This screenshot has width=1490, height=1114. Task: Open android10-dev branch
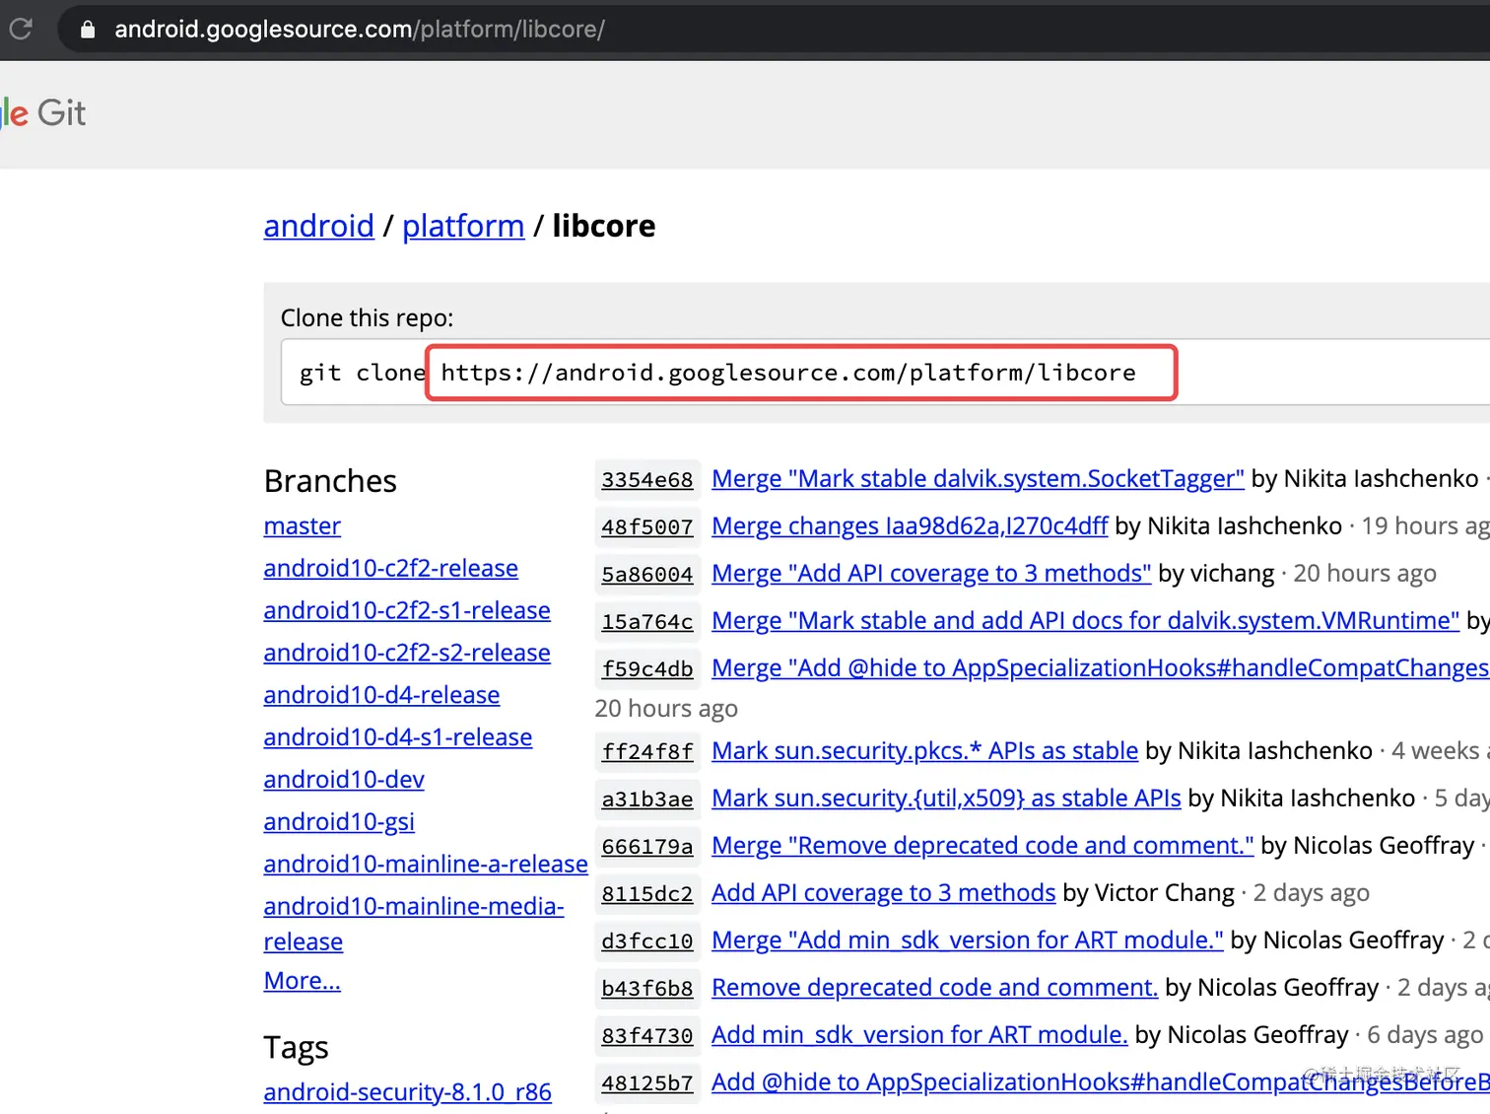[x=343, y=780]
